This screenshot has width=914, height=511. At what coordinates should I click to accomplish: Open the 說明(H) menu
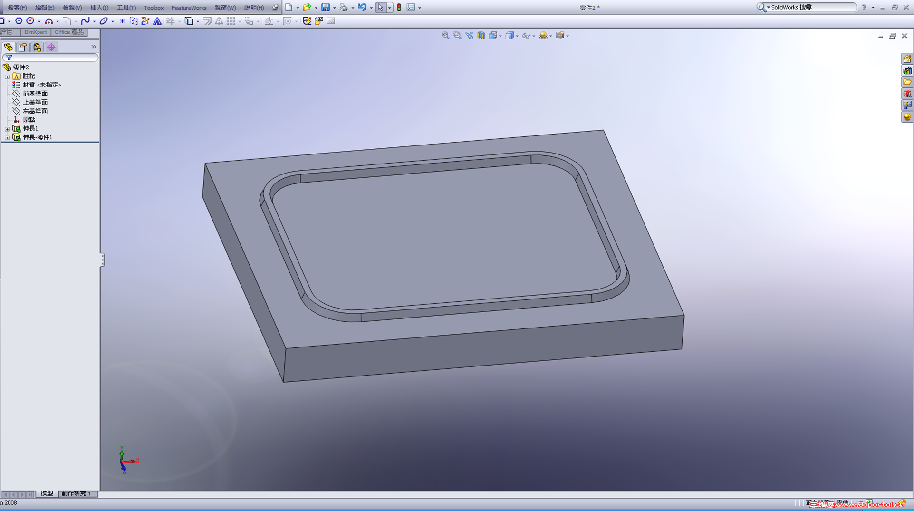point(254,8)
